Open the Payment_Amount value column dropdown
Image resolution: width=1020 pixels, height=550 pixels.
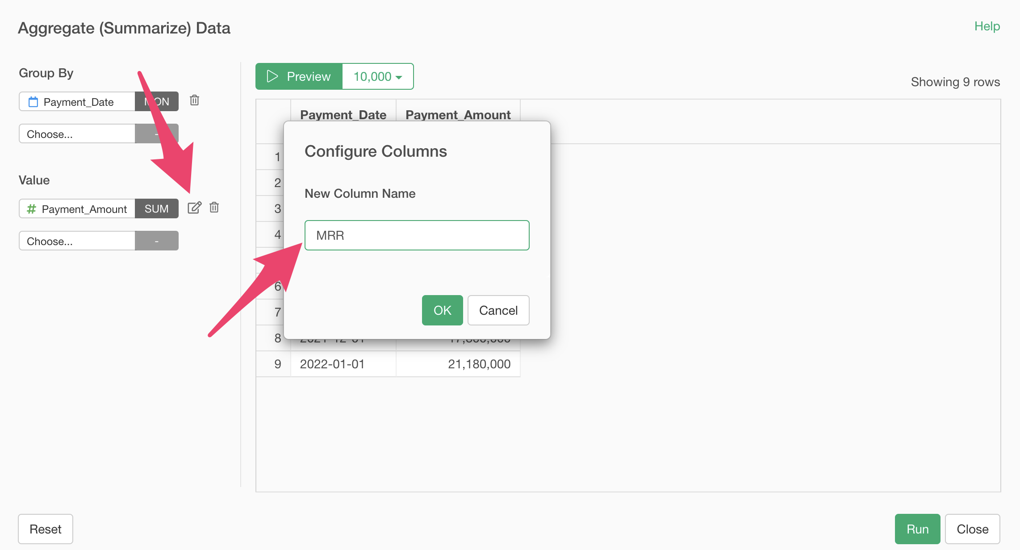click(x=77, y=208)
